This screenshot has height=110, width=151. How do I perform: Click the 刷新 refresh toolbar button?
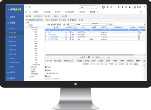point(81,20)
